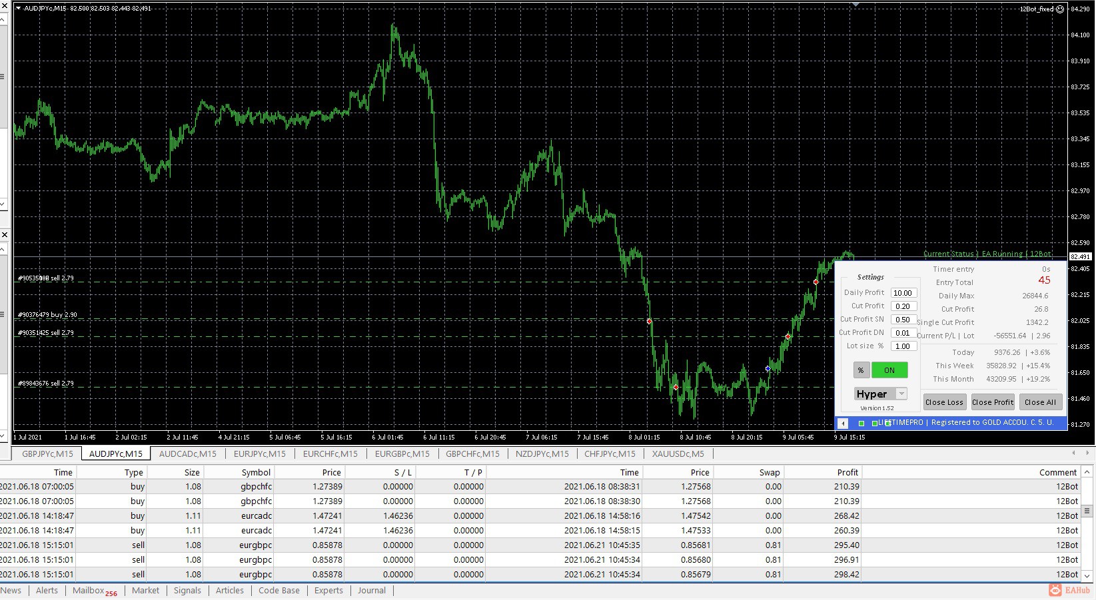Open the Experts terminal tab

(x=328, y=590)
